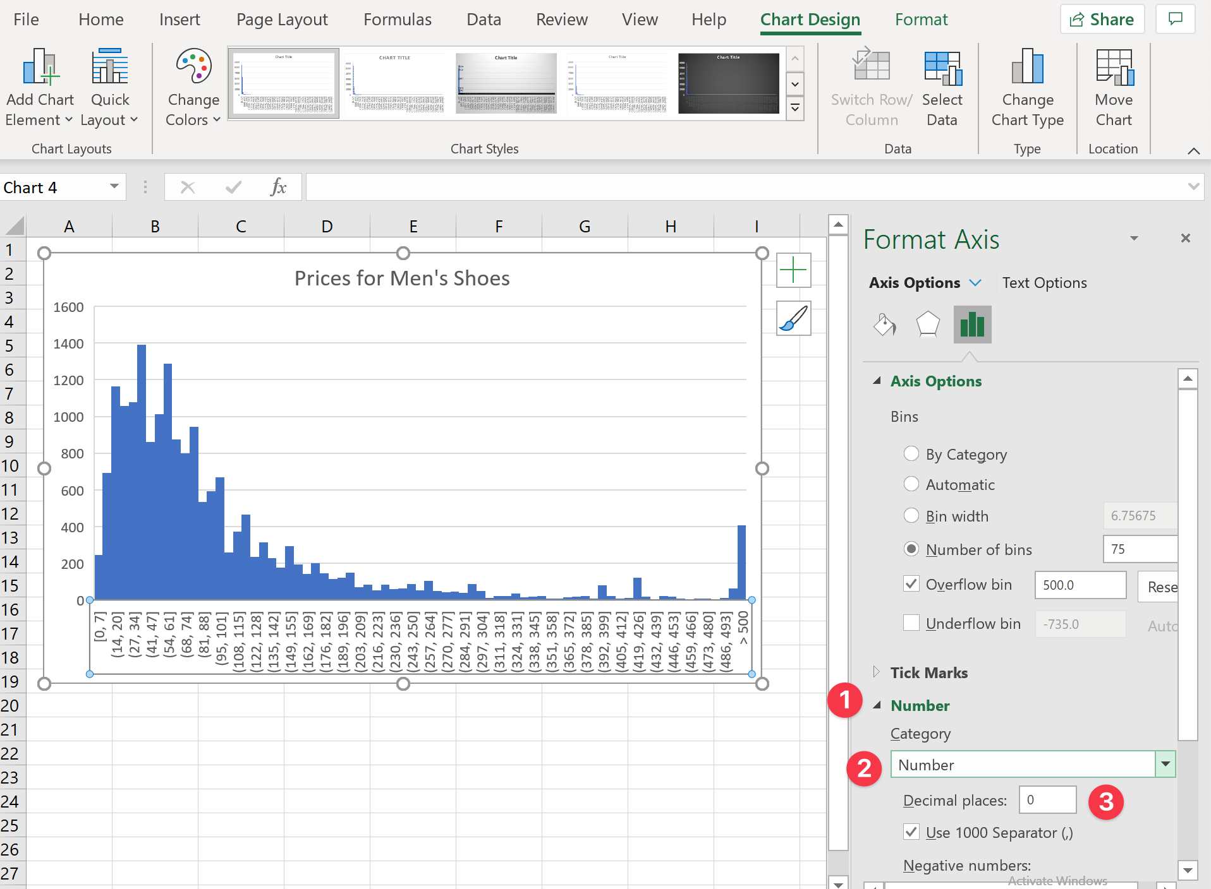
Task: Click the Decimal places input field
Action: [1047, 800]
